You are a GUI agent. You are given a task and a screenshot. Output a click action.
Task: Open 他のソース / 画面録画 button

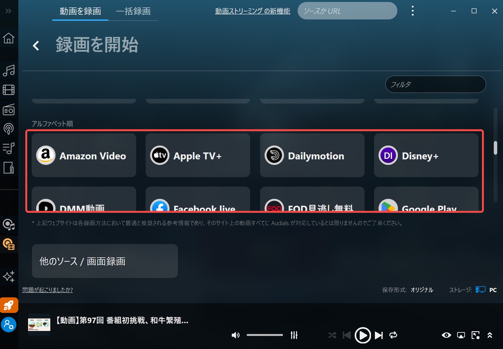(105, 261)
